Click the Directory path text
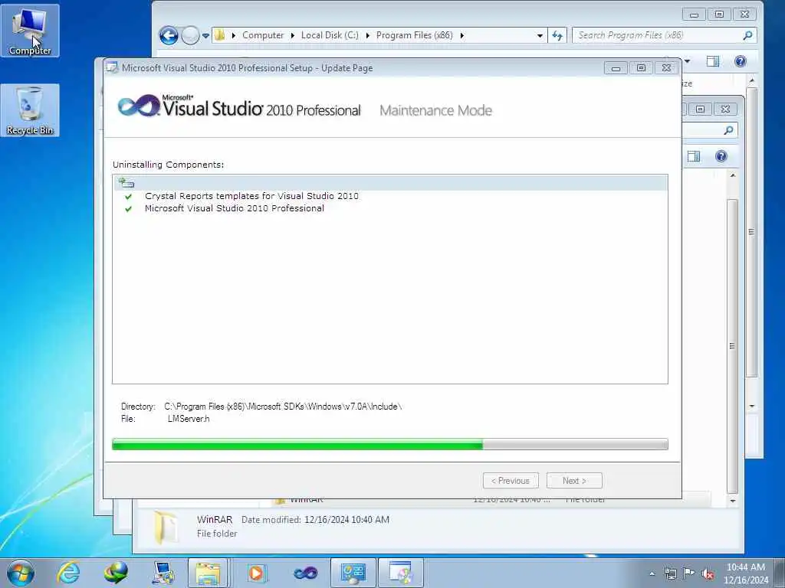Image resolution: width=785 pixels, height=588 pixels. point(283,407)
